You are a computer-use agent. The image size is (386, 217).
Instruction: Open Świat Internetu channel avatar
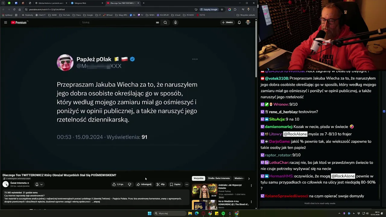(x=5, y=184)
